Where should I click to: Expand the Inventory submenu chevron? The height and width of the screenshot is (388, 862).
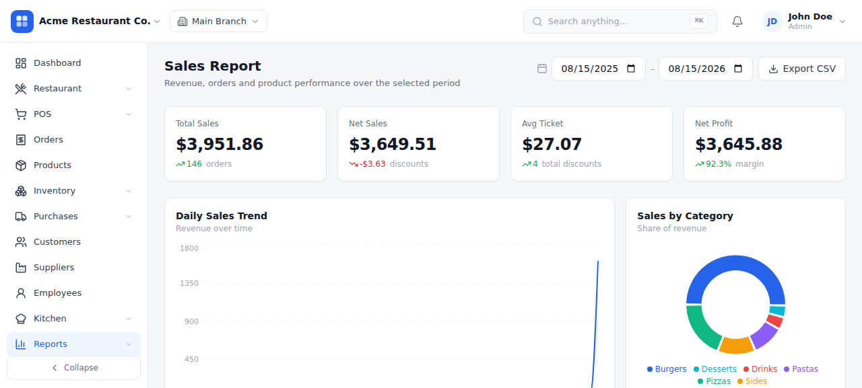coord(129,191)
